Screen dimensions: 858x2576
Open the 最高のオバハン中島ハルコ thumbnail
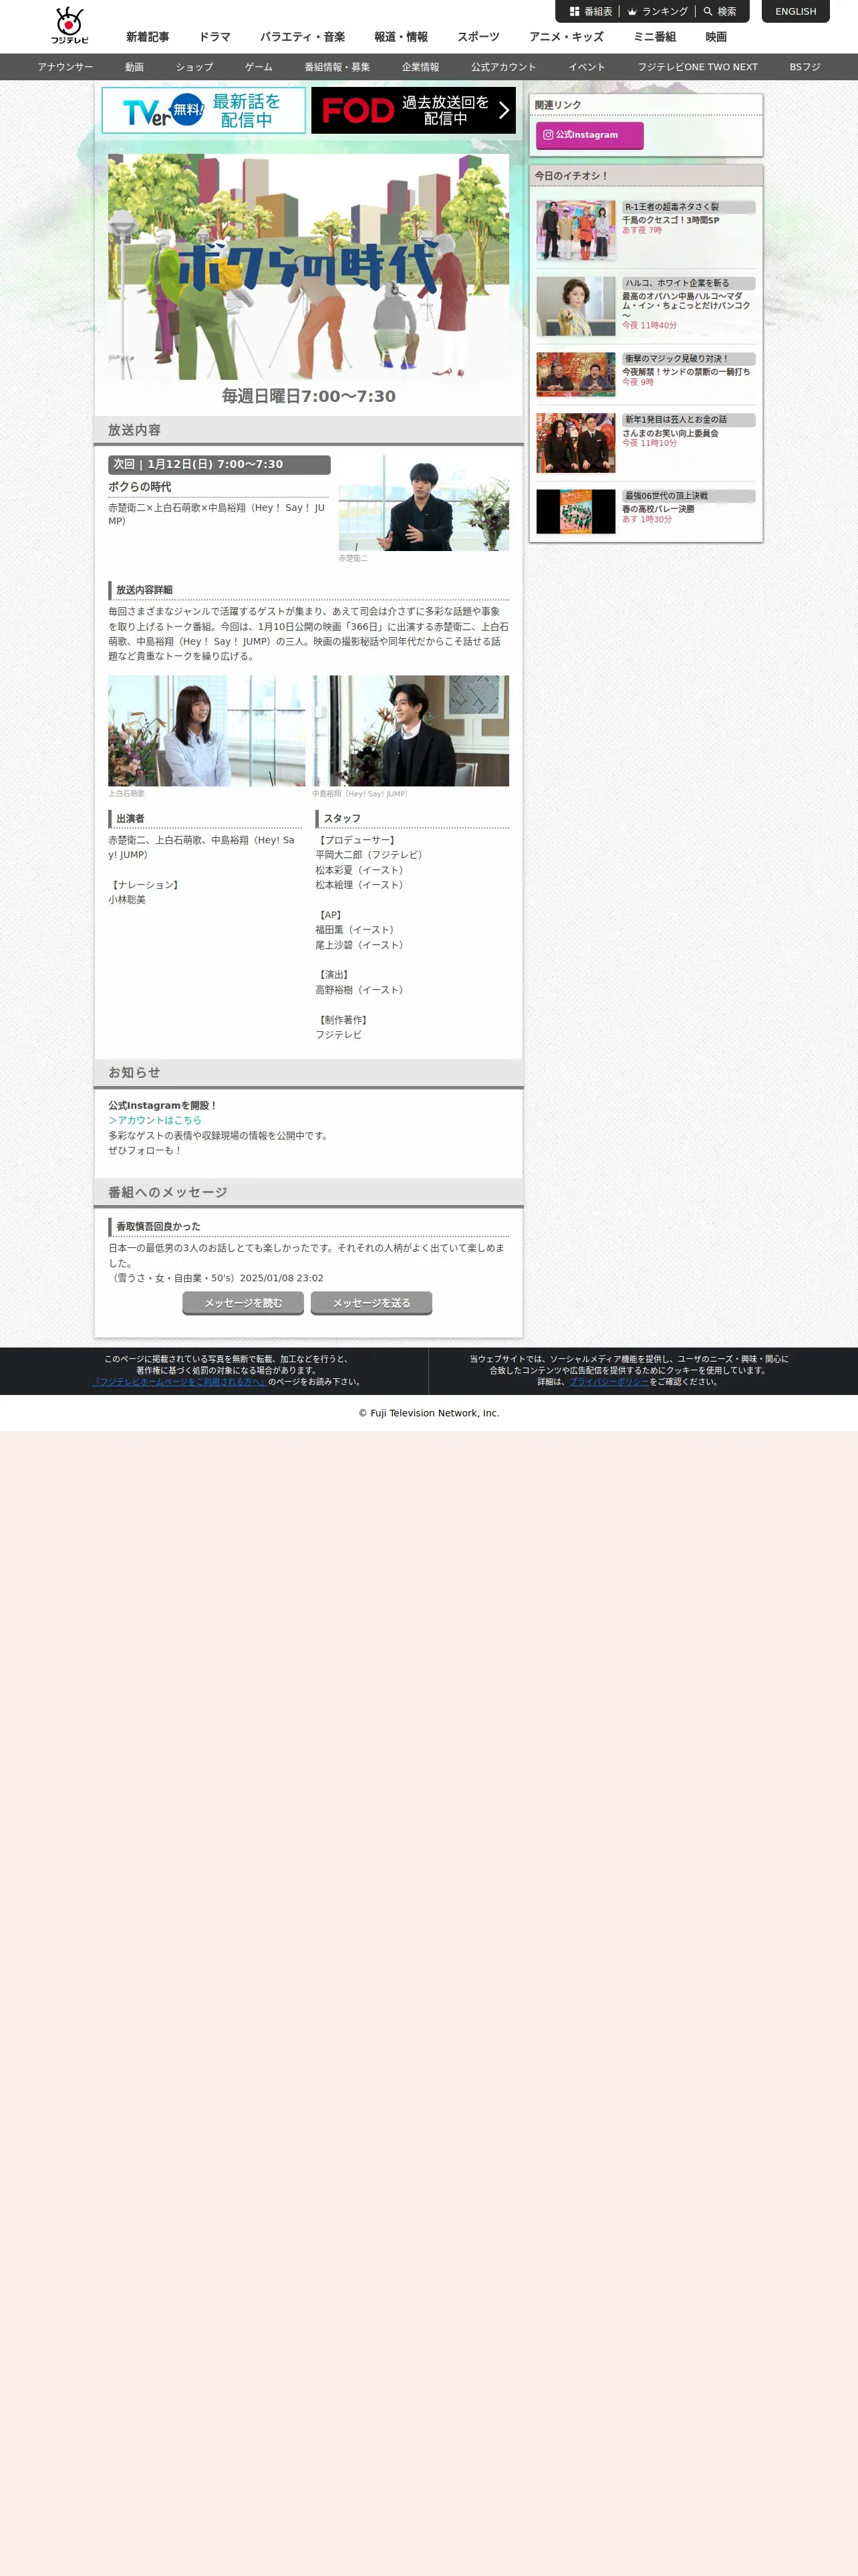(x=576, y=306)
